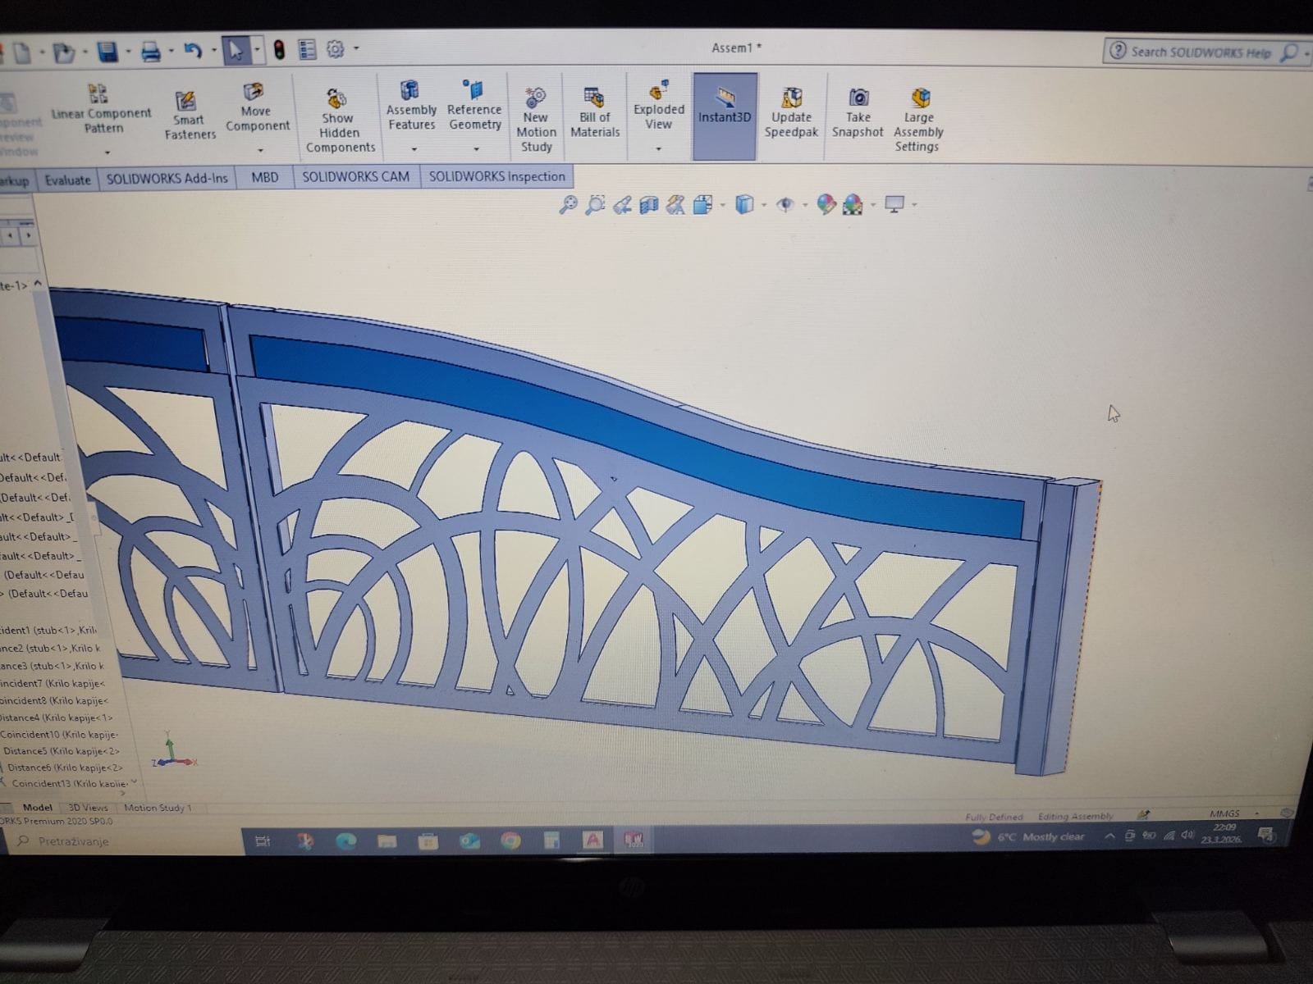
Task: Click Hide/Show Items eye icon
Action: [785, 205]
